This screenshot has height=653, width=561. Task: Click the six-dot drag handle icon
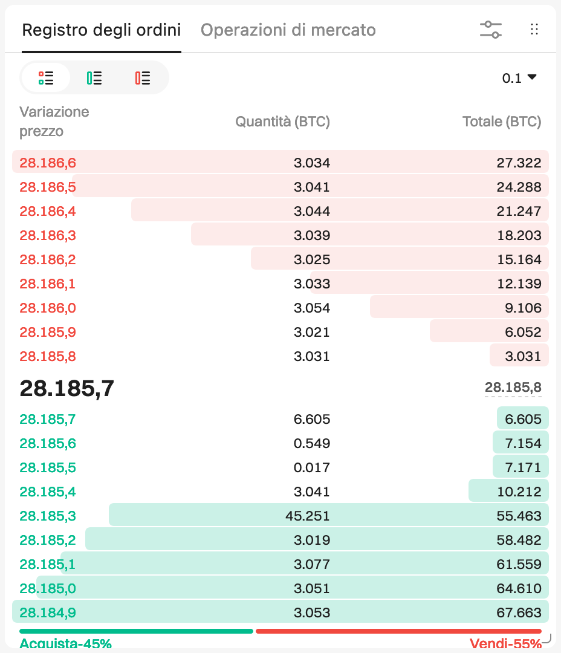(x=534, y=30)
